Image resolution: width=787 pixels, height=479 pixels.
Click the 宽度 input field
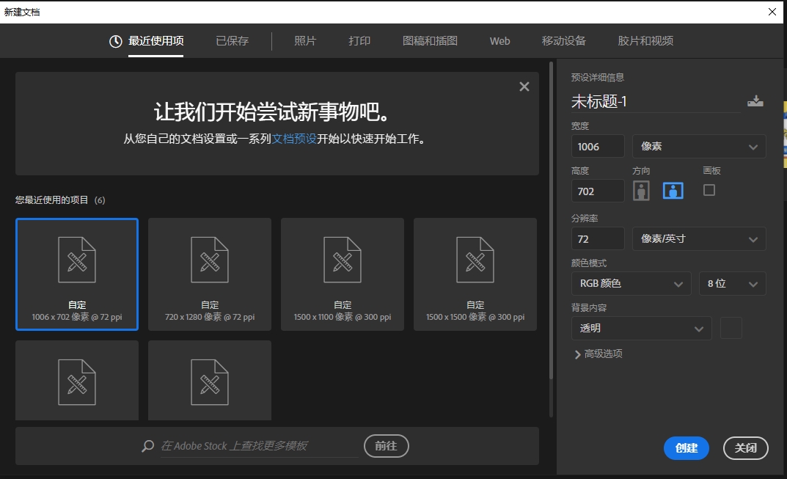(x=597, y=147)
